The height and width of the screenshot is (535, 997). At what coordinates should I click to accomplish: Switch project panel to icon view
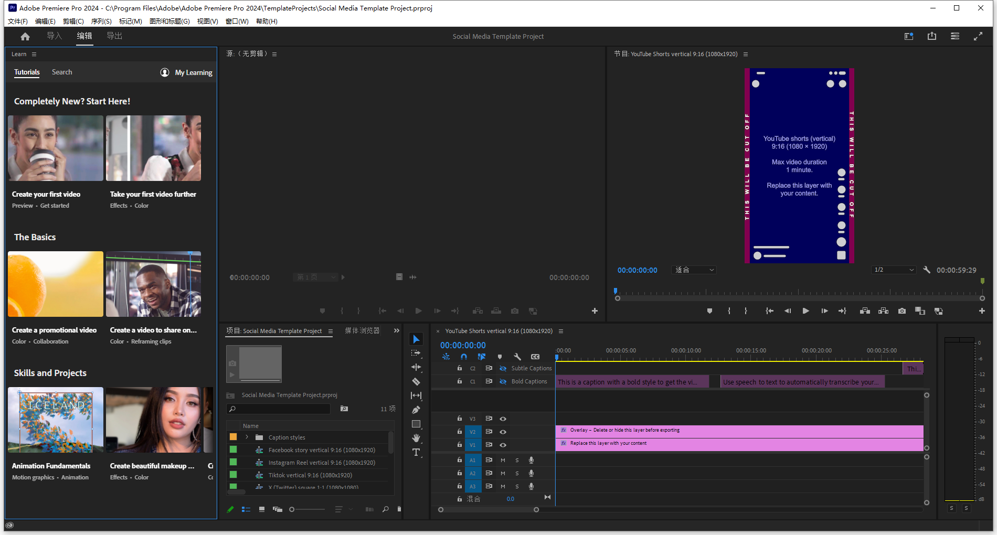coord(262,509)
